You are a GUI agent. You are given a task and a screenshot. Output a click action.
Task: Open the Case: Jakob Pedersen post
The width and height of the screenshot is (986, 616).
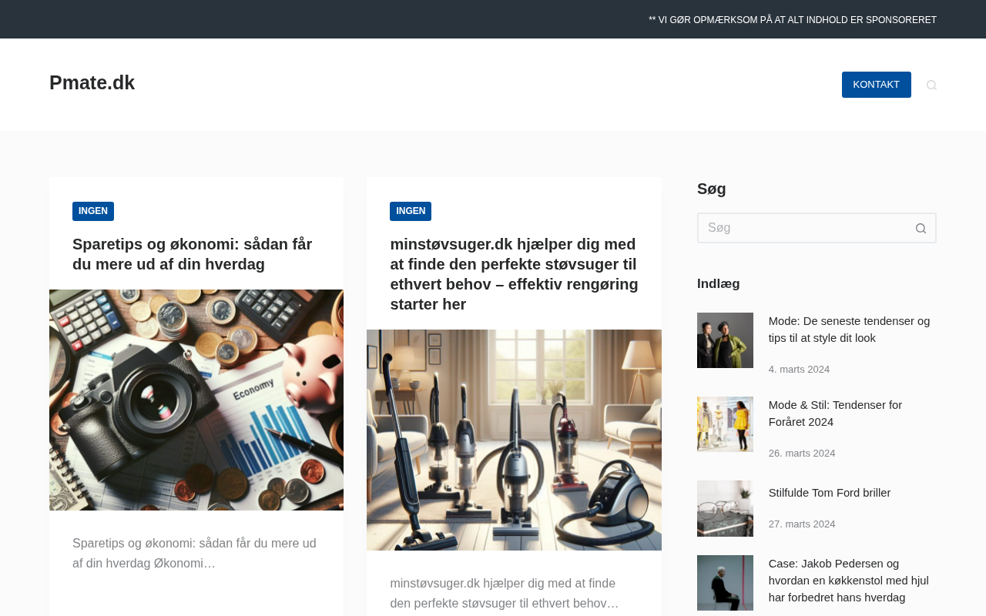(x=849, y=581)
